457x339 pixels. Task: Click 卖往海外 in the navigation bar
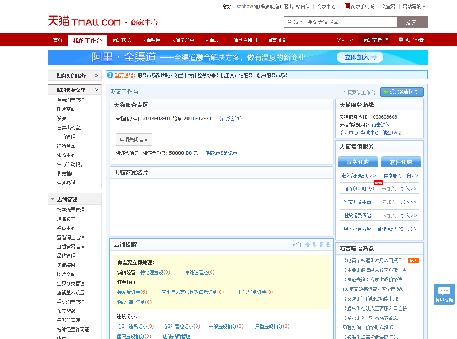click(x=344, y=40)
